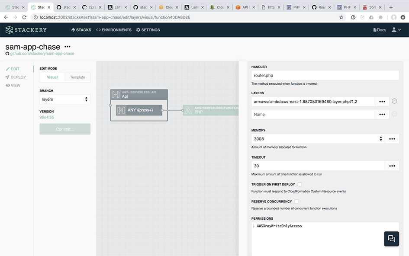The image size is (409, 256).
Task: Open the Branch dropdown showing layers
Action: tap(65, 99)
